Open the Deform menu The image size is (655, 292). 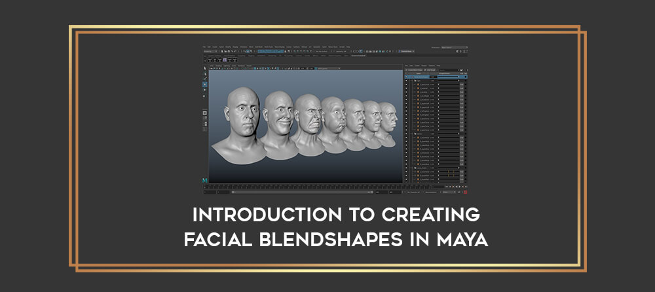(x=304, y=46)
